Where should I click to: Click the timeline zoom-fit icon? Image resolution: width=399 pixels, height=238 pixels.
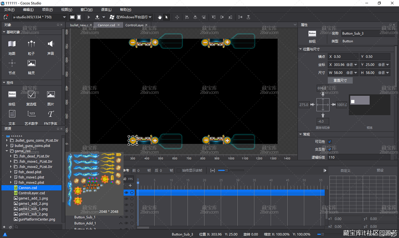click(x=212, y=171)
